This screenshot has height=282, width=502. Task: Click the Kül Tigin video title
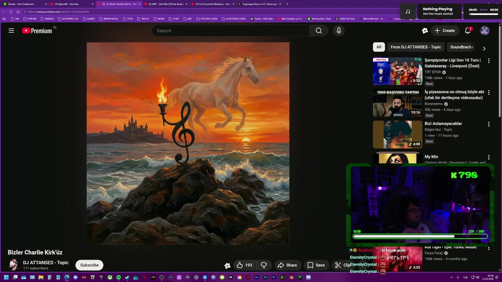pyautogui.click(x=451, y=247)
